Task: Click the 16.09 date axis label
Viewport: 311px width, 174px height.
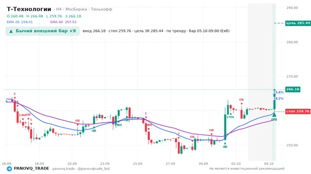Action: tap(6, 163)
